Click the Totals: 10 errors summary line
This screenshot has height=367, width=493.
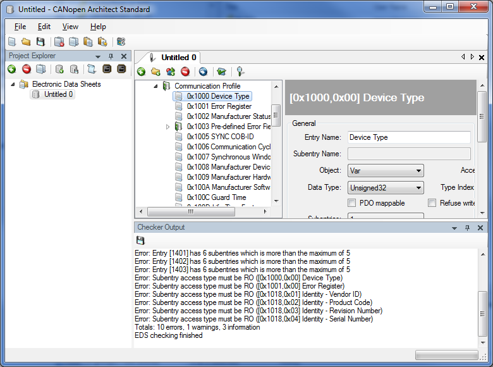point(197,327)
